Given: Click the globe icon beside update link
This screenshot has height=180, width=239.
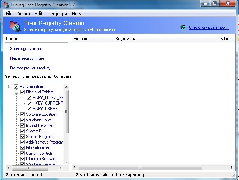Looking at the screenshot, I should (183, 28).
